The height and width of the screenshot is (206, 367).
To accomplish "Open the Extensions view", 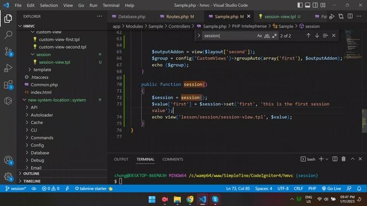I will click(x=9, y=85).
